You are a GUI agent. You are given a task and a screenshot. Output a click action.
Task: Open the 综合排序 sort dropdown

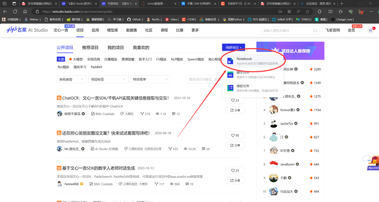pyautogui.click(x=150, y=79)
